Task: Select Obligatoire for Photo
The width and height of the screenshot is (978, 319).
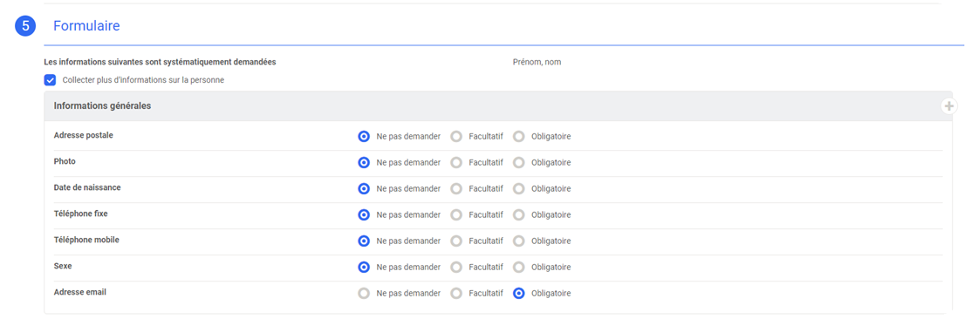Action: pyautogui.click(x=519, y=163)
